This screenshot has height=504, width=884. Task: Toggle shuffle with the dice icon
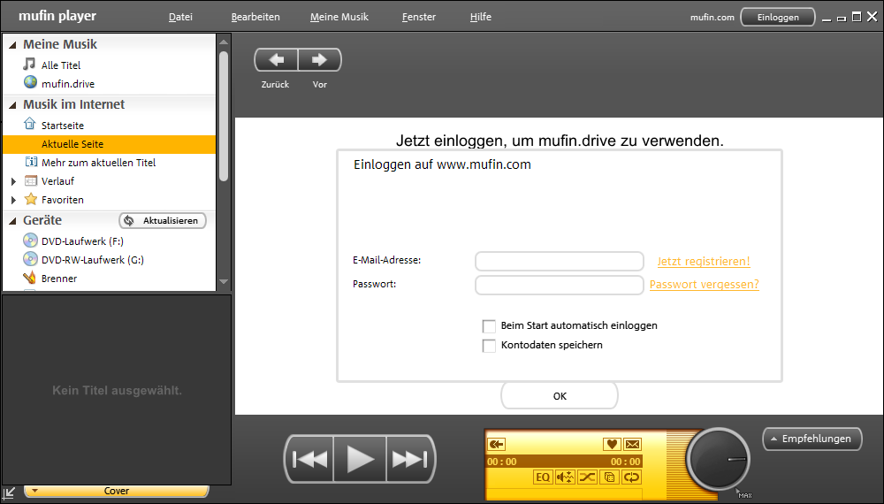(x=609, y=477)
